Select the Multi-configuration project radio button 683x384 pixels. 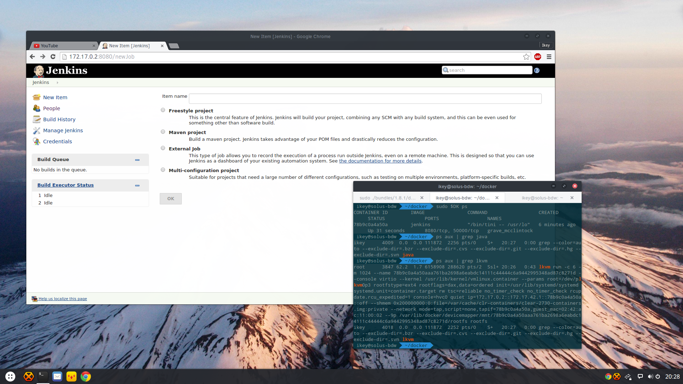163,170
